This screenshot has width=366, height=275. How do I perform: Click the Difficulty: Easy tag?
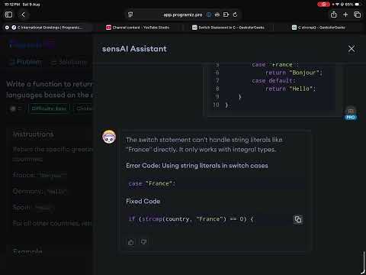tap(49, 108)
